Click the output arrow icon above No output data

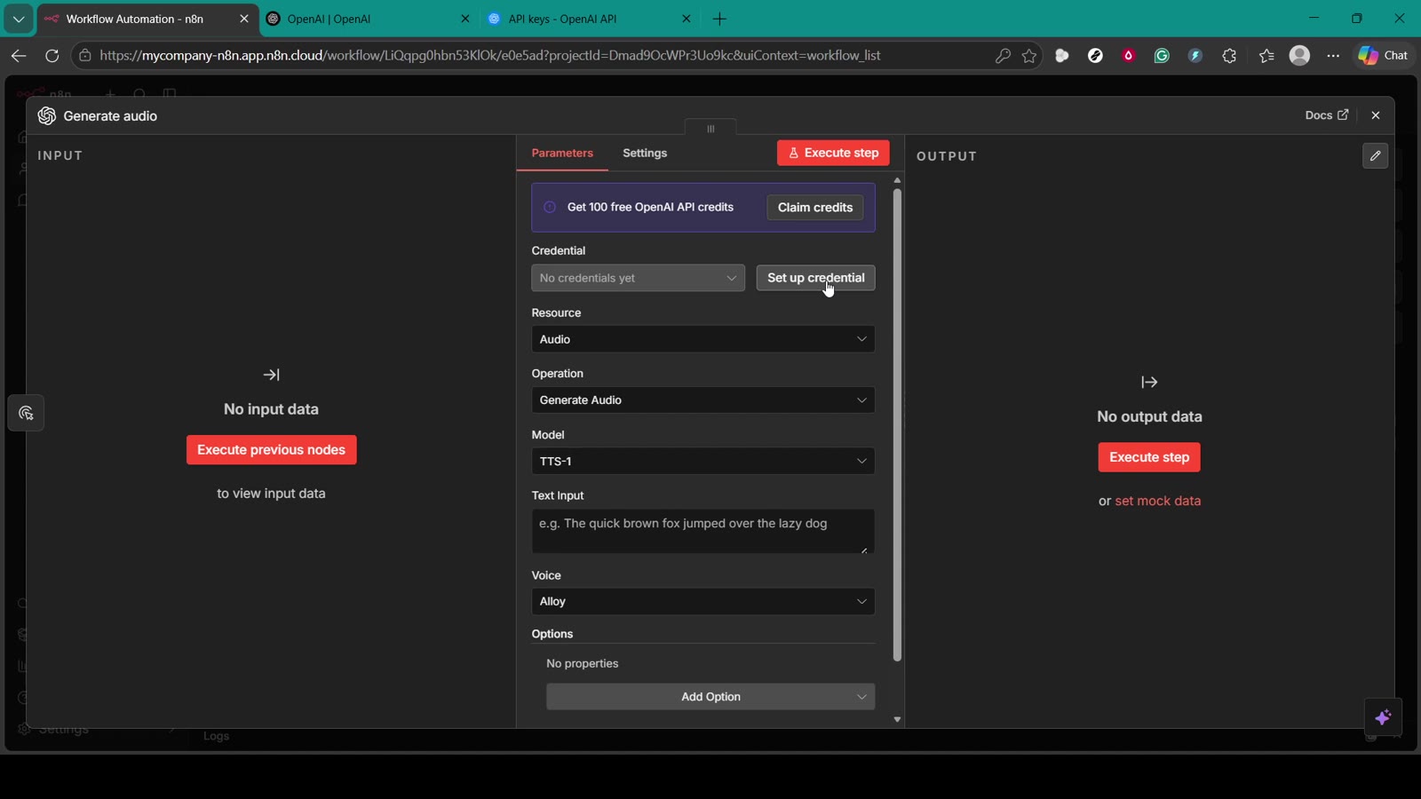(1149, 383)
